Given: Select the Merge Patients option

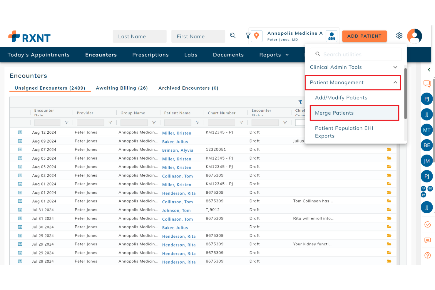Looking at the screenshot, I should point(334,113).
